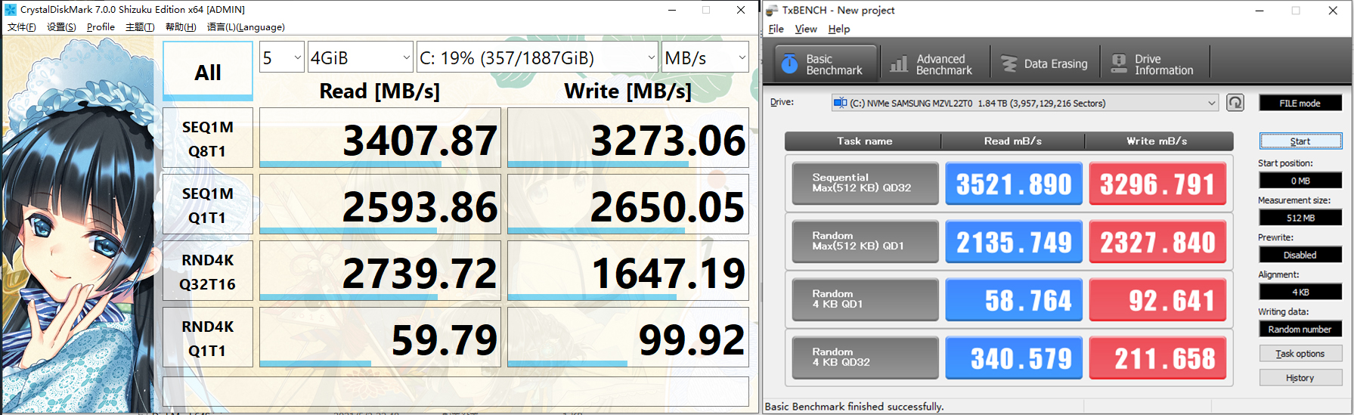This screenshot has width=1354, height=415.
Task: Open the test size dropdown showing 4GiB
Action: (361, 57)
